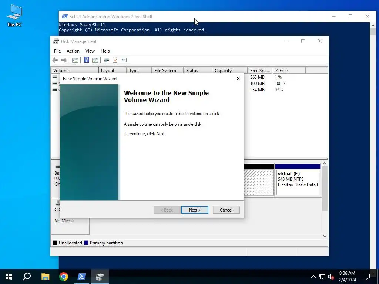This screenshot has width=379, height=284.
Task: Switch to PowerShell on the taskbar
Action: coord(82,277)
